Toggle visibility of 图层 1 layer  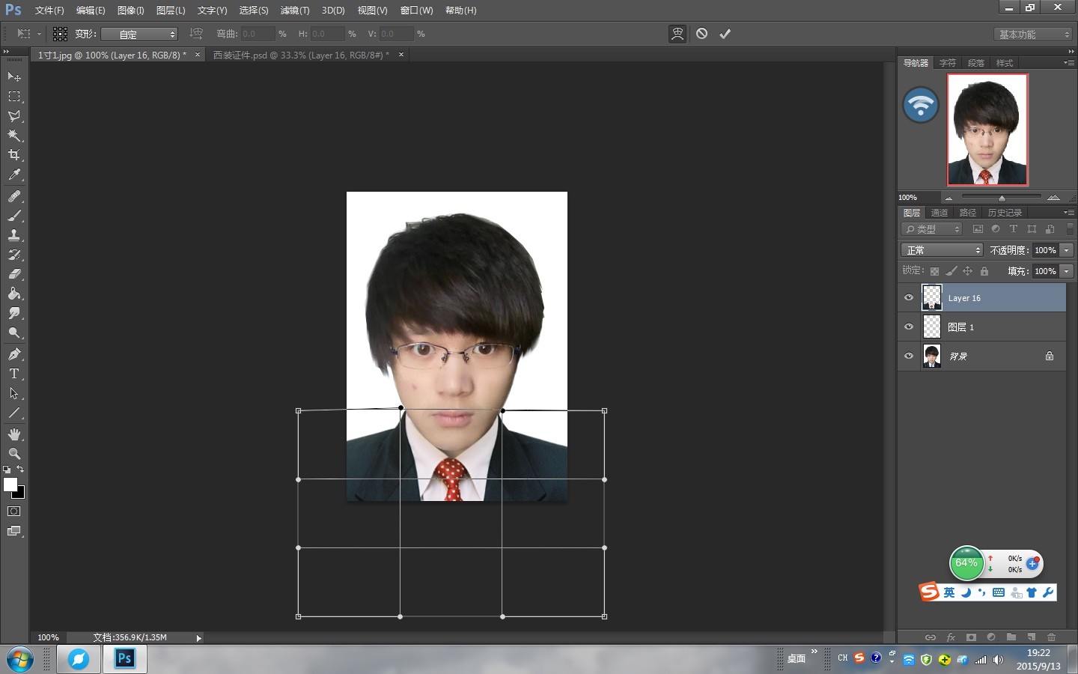[909, 327]
